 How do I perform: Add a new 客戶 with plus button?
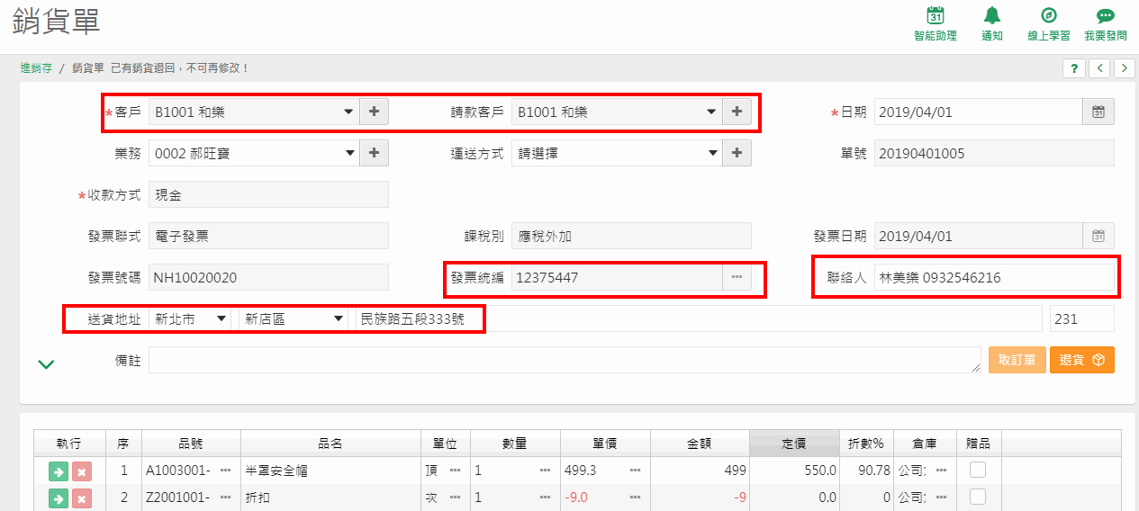(374, 112)
